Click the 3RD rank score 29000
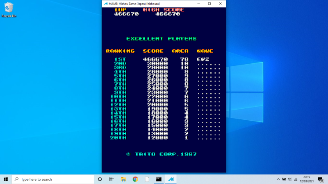The image size is (328, 184). (157, 67)
